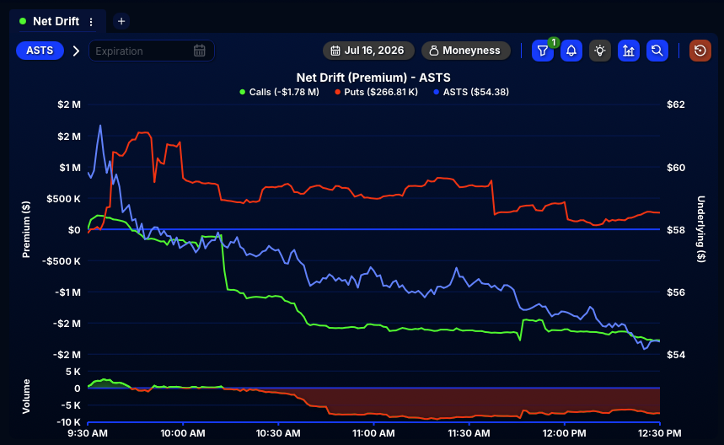Click the Premium ($) axis title
The height and width of the screenshot is (445, 724).
coord(26,229)
